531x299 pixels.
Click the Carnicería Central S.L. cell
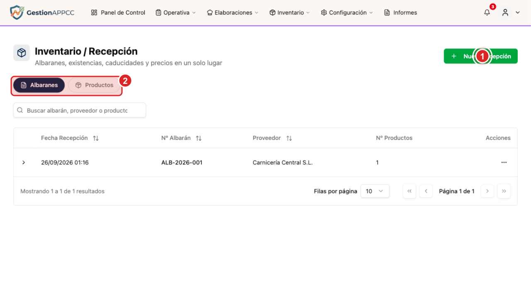click(283, 162)
